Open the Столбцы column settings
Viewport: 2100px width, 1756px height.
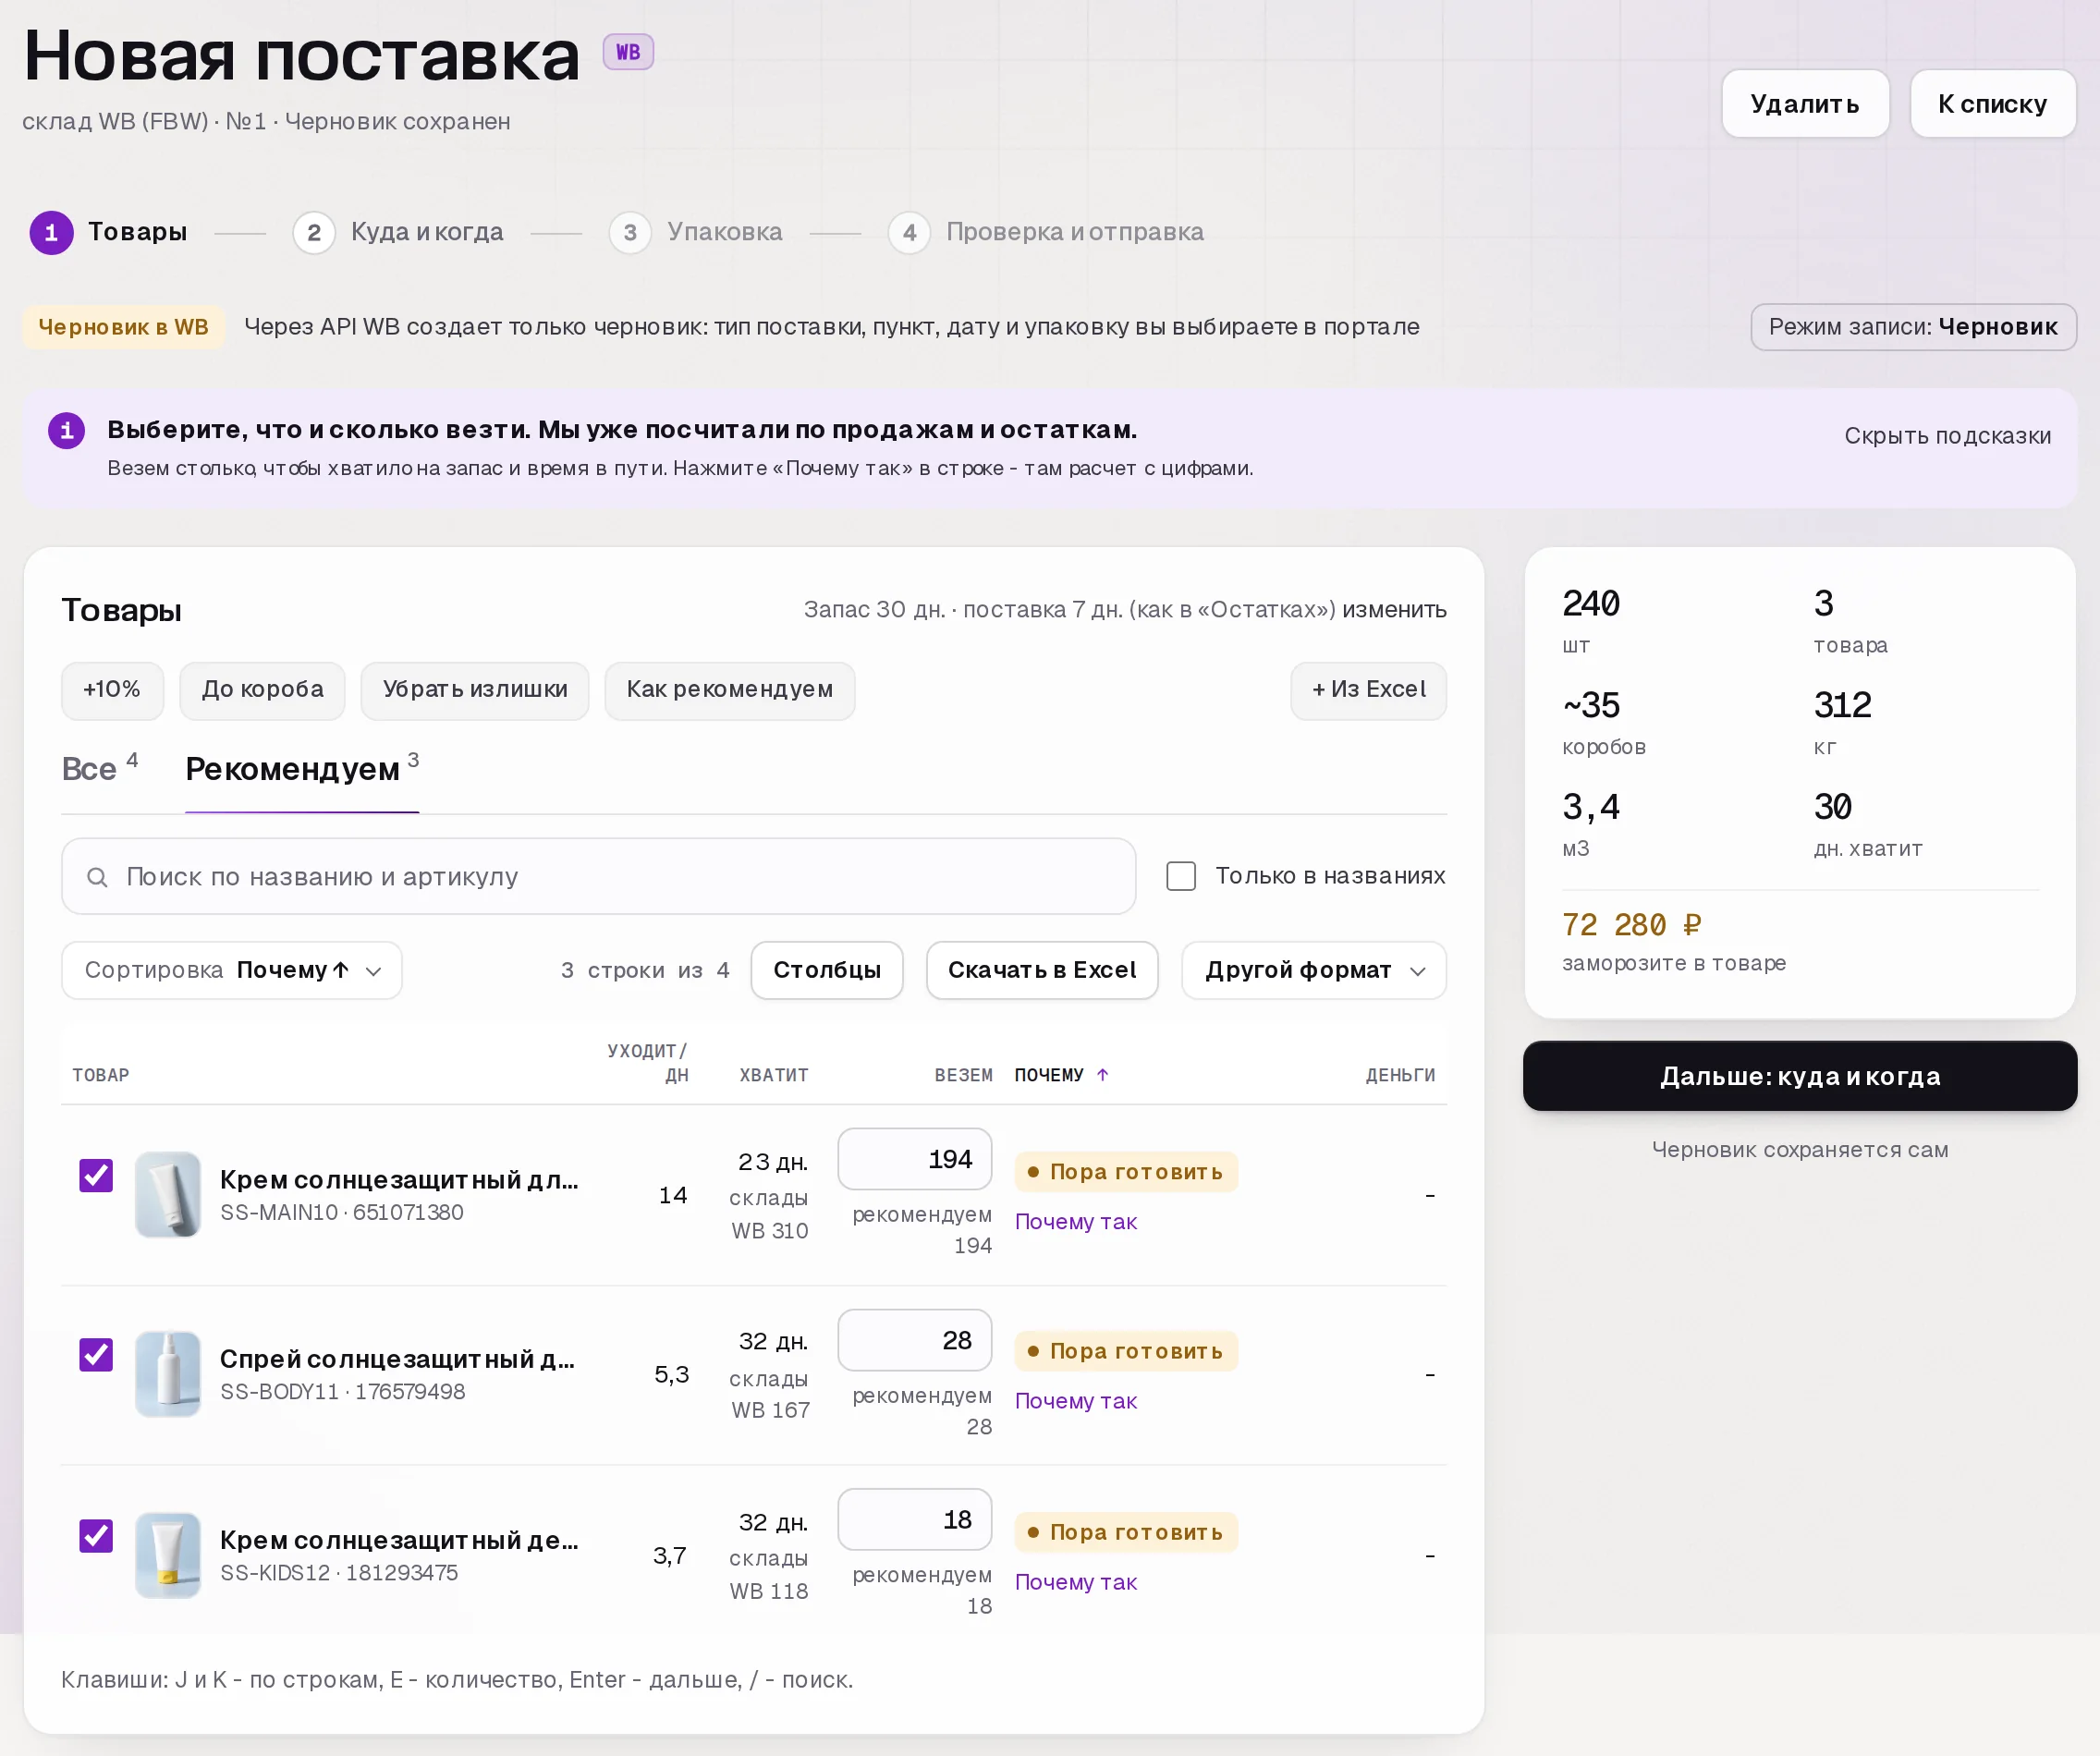click(827, 970)
